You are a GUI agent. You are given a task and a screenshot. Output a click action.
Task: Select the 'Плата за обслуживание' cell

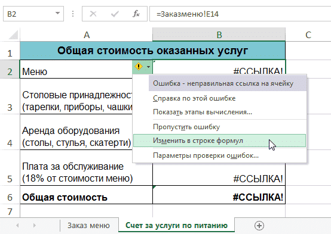click(x=87, y=168)
